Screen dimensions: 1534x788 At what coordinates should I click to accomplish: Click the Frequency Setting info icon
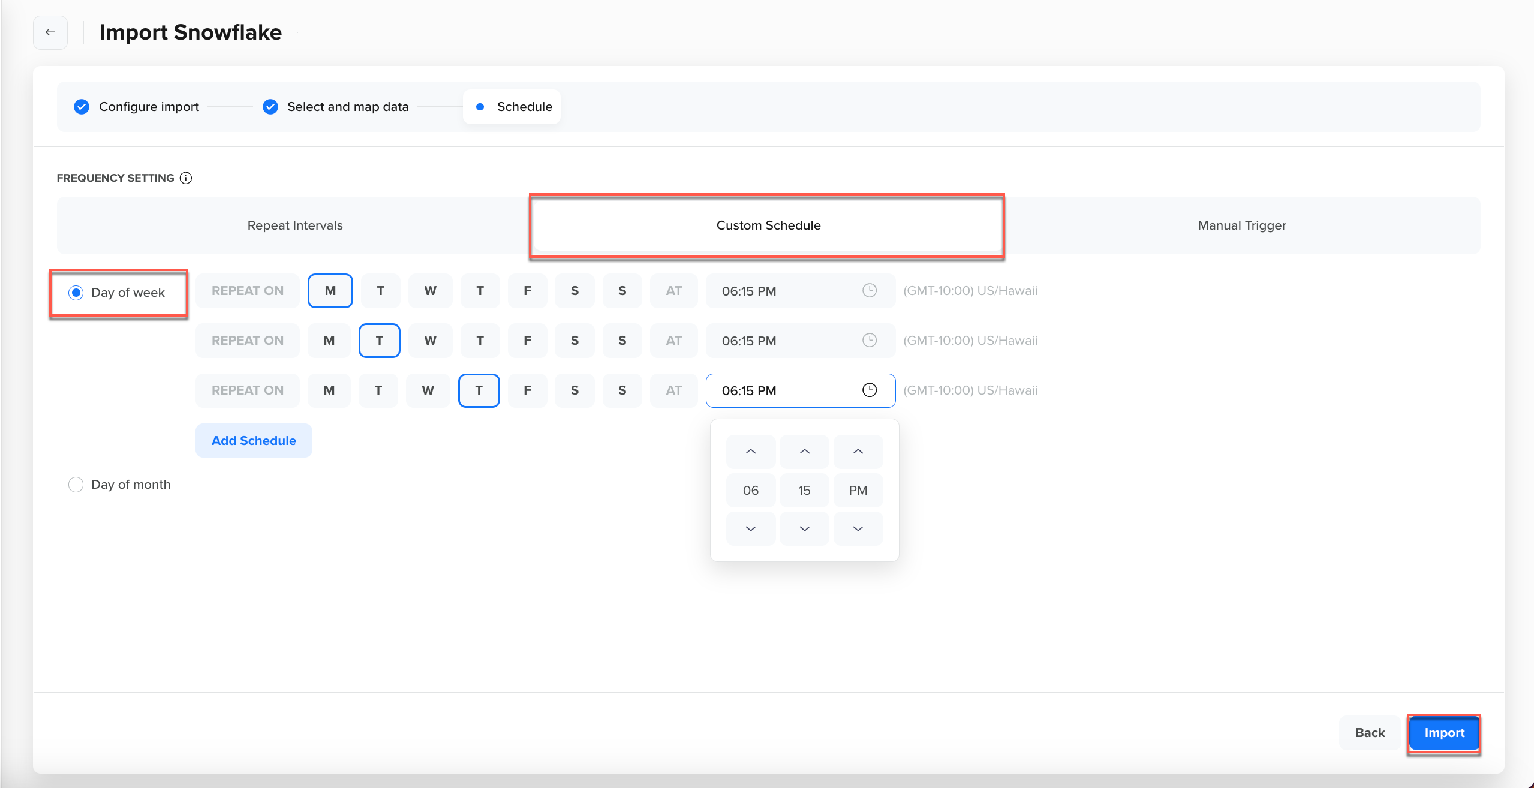tap(186, 178)
